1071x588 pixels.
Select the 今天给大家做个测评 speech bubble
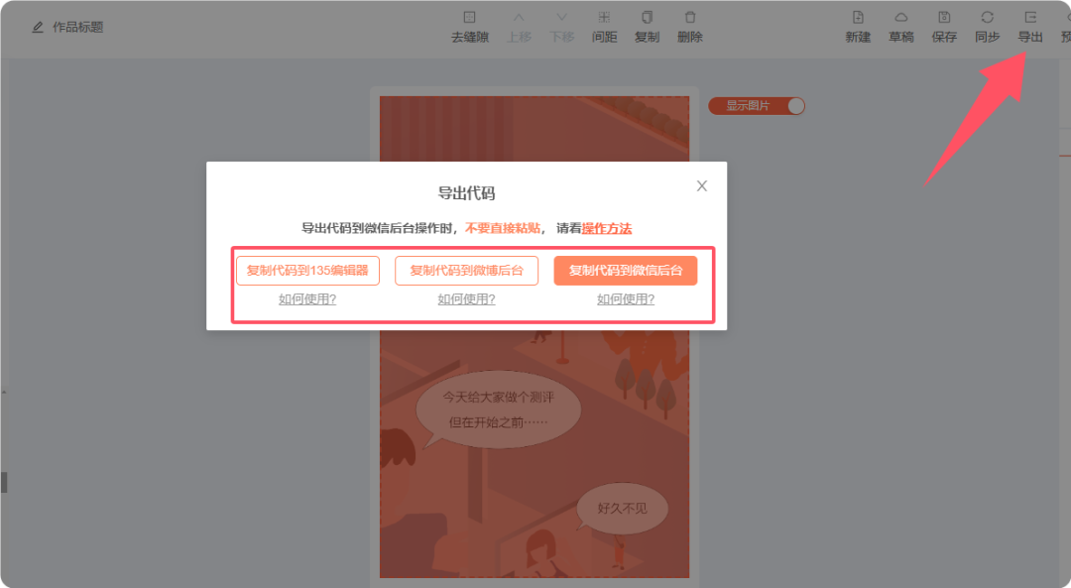pyautogui.click(x=499, y=410)
